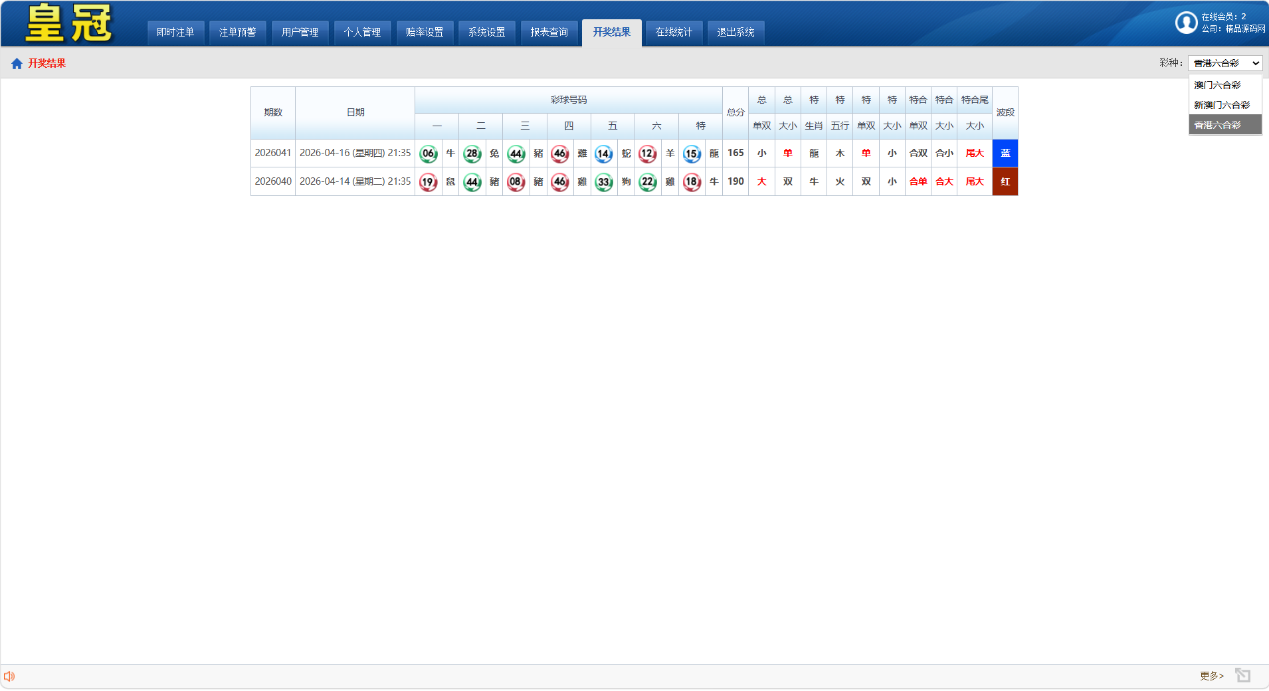
Task: Go to the 赔率设置 tab
Action: 425,33
